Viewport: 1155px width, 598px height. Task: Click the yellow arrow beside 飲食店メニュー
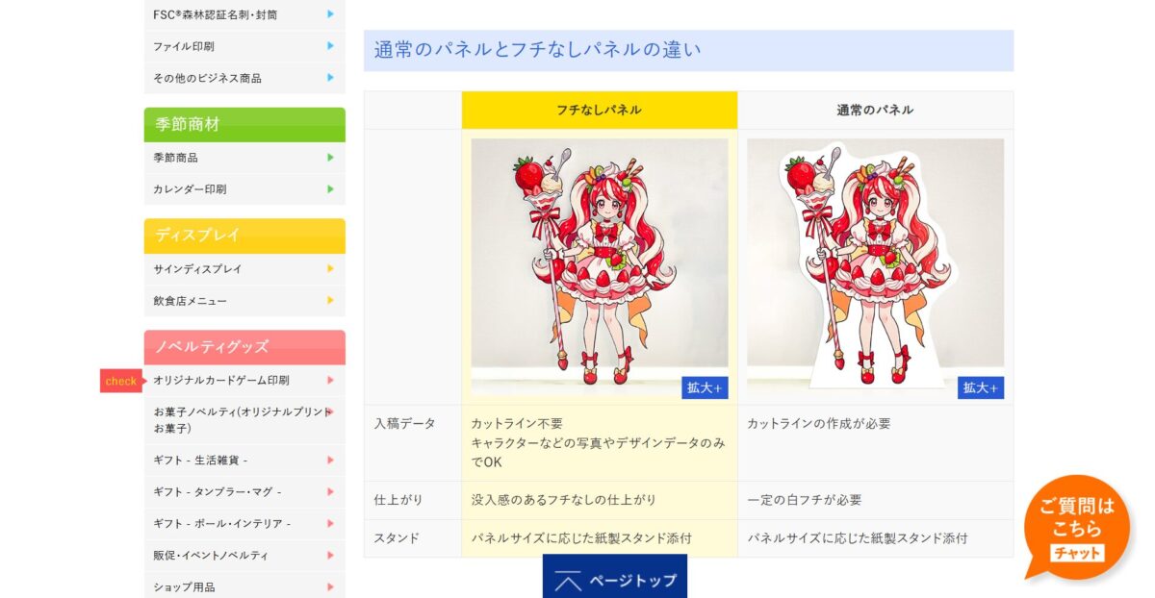[330, 301]
